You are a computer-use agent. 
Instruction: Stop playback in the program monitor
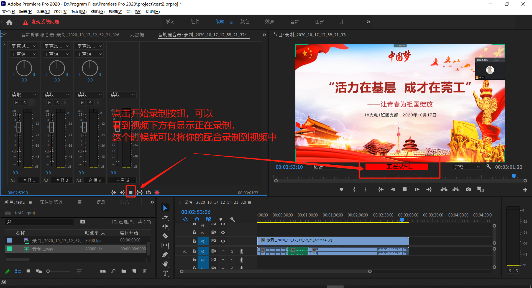click(405, 189)
